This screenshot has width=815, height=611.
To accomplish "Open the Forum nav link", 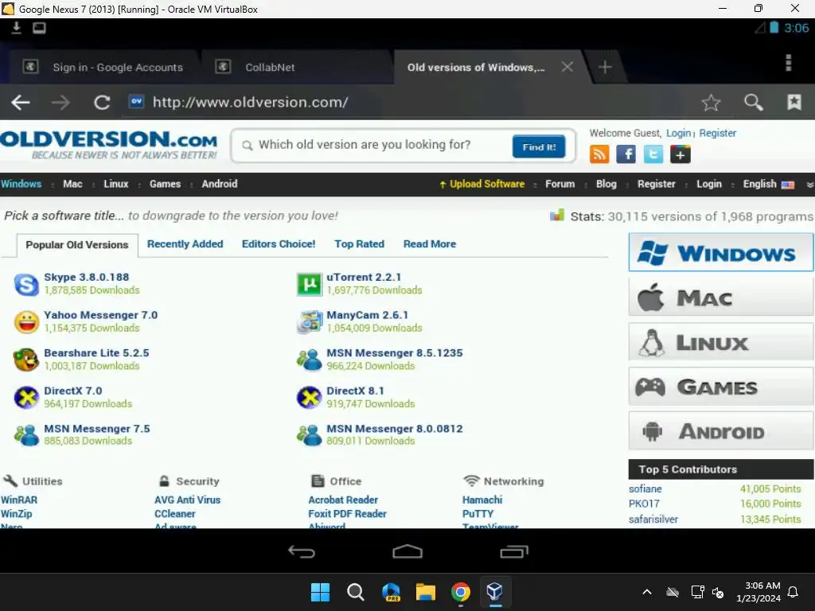I will 560,184.
